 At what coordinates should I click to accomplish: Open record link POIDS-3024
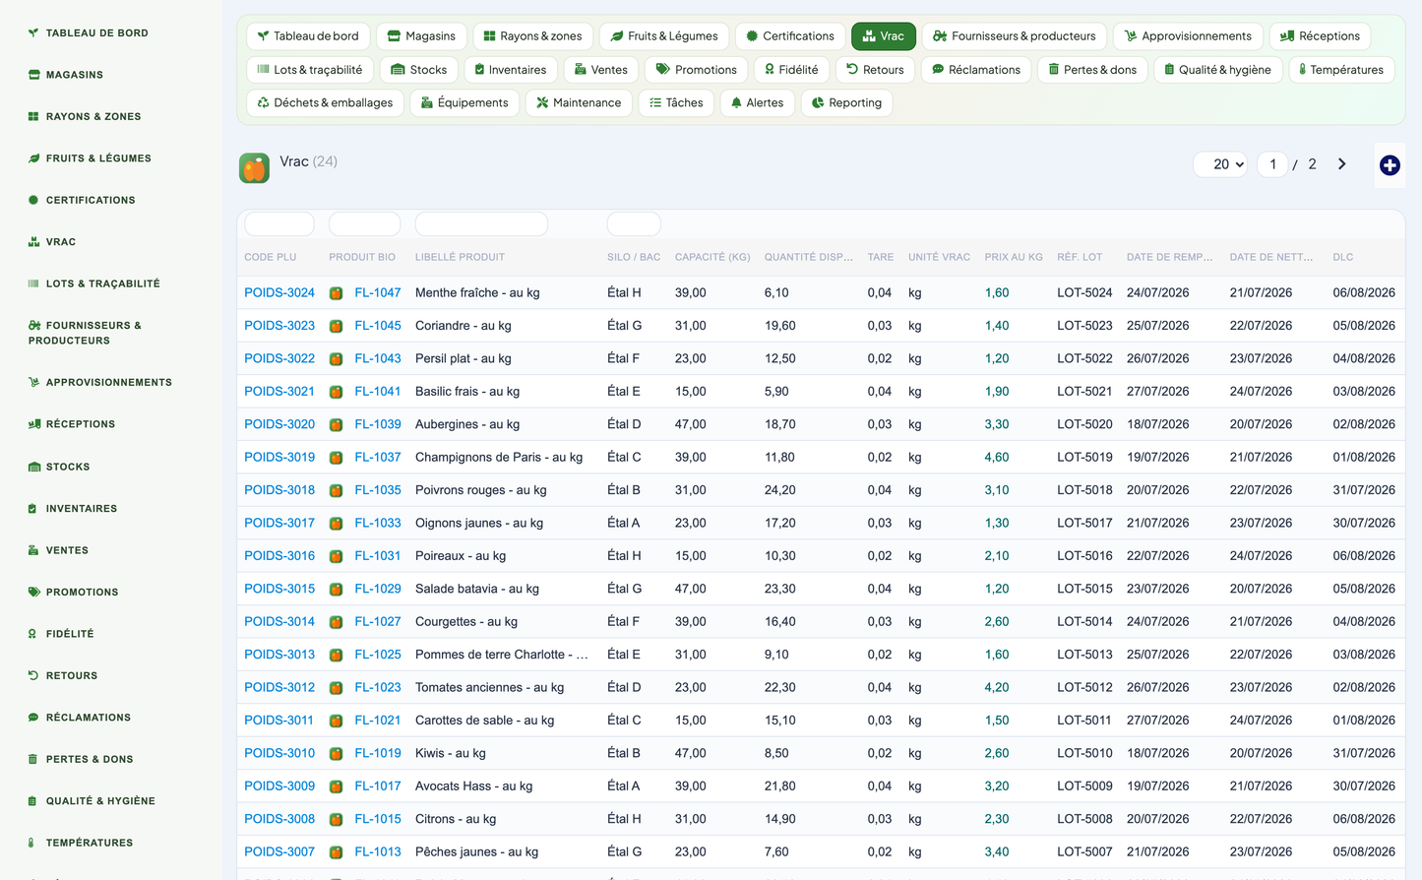click(x=279, y=292)
